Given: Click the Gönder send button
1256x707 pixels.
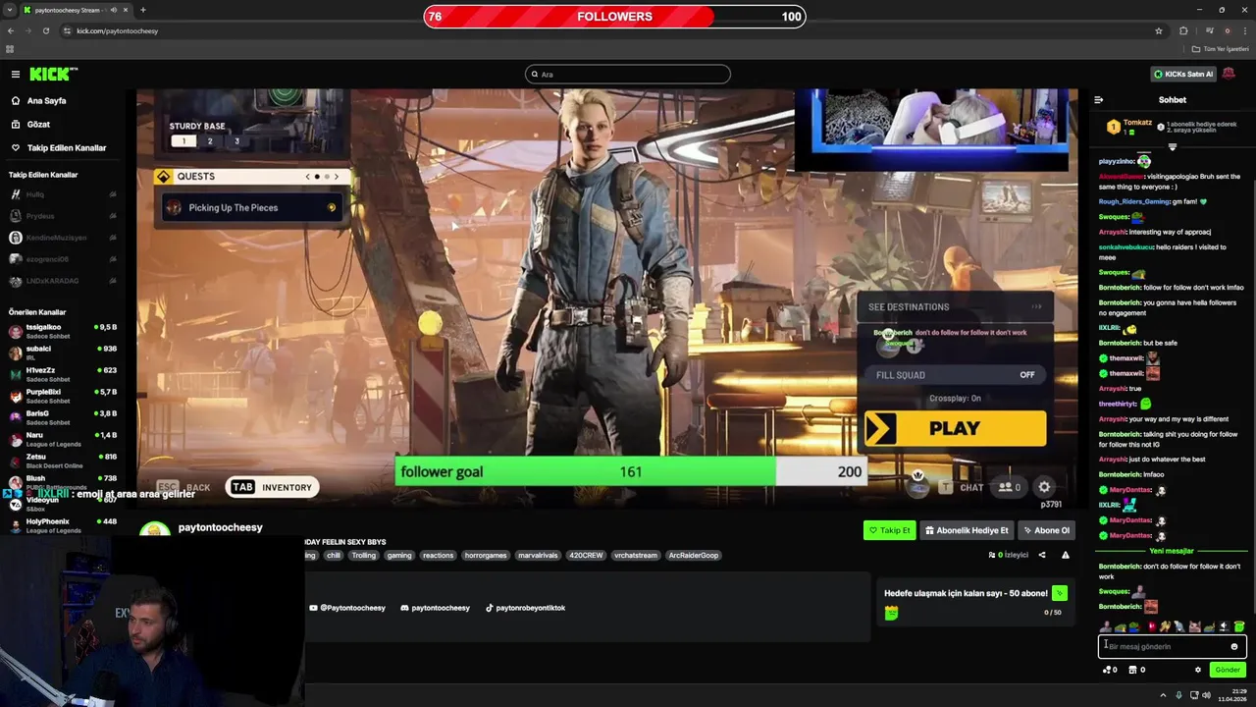Looking at the screenshot, I should [1228, 670].
